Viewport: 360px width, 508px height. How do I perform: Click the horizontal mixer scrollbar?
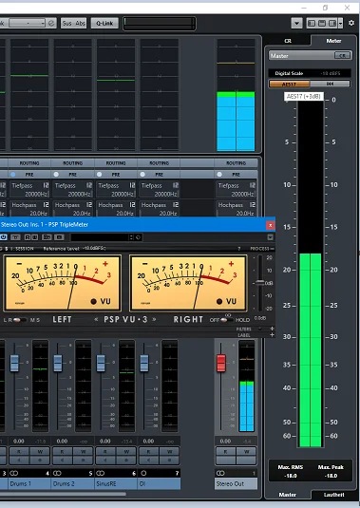(63, 494)
